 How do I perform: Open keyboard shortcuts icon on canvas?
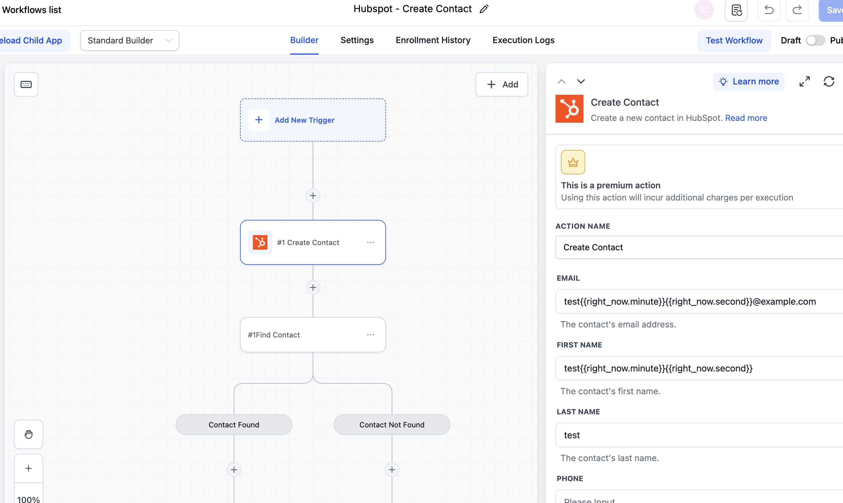(26, 84)
